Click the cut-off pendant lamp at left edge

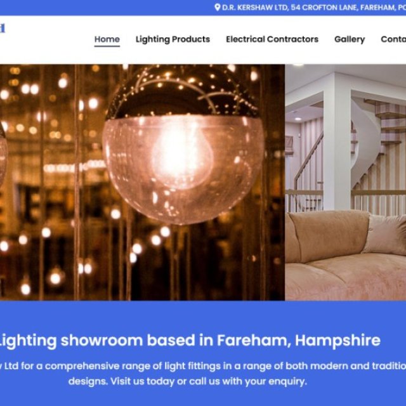3,155
